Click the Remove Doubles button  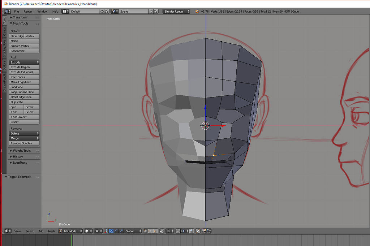pos(24,143)
